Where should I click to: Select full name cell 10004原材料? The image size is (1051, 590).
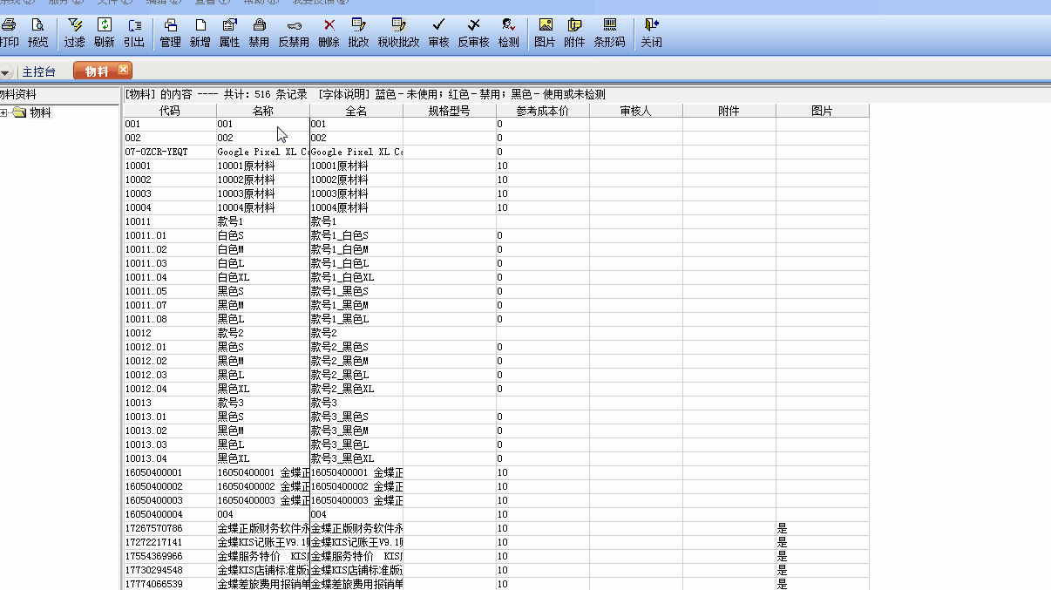(356, 207)
